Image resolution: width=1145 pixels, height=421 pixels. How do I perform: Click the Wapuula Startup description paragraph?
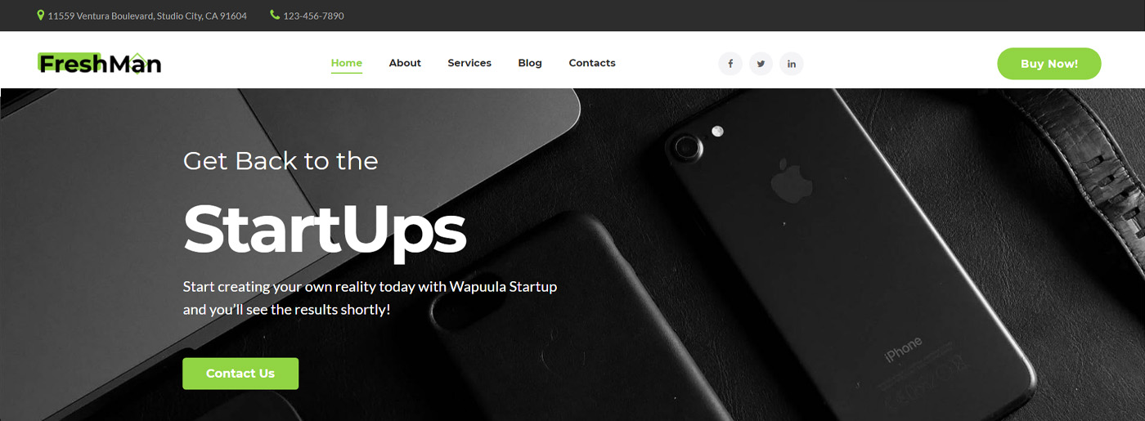tap(370, 298)
